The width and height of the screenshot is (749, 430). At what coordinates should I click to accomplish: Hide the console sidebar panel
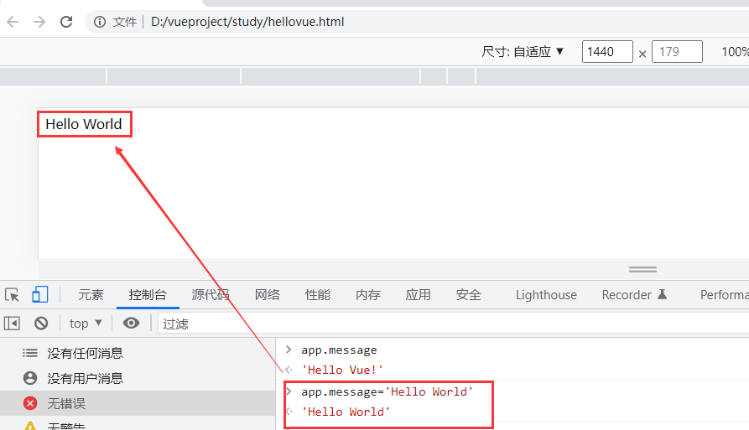(12, 323)
